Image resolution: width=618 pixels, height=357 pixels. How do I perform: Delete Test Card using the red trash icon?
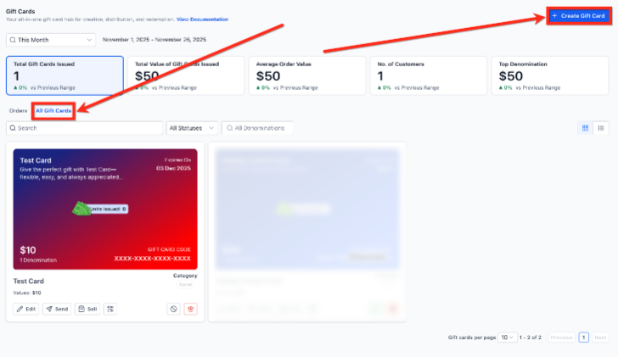pyautogui.click(x=191, y=309)
